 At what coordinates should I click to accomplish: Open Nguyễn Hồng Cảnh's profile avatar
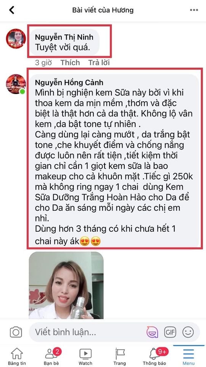click(16, 84)
